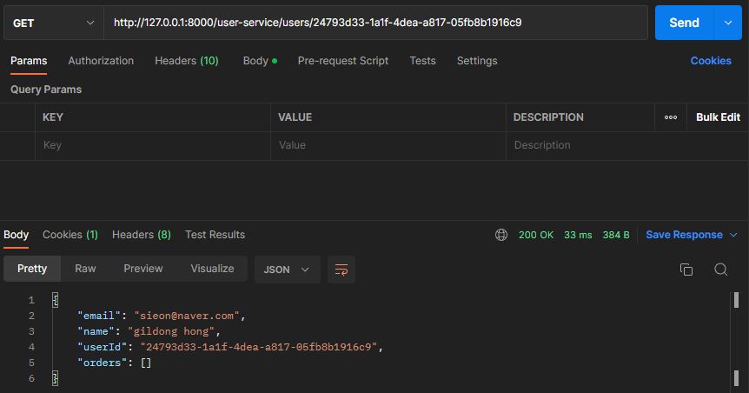
Task: Open the Authorization tab
Action: [101, 61]
